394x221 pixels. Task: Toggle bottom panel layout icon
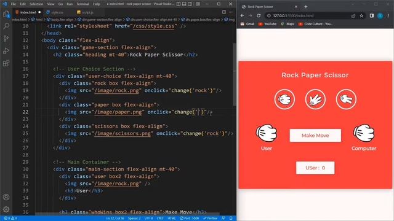pyautogui.click(x=184, y=4)
